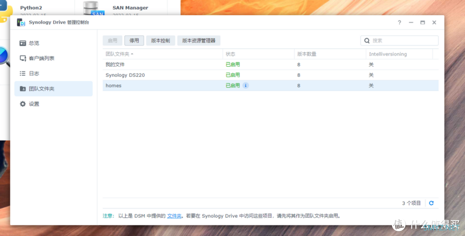Maximize the Synology Drive console window
This screenshot has height=236, width=465.
coord(423,22)
